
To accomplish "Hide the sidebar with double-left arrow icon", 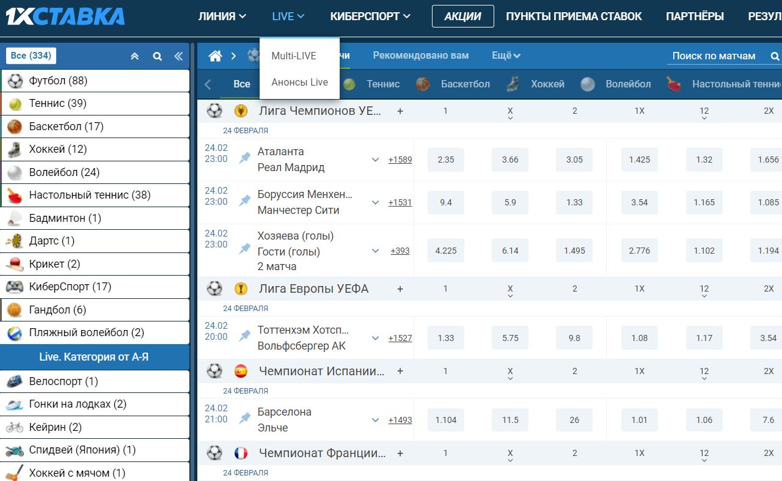I will pos(178,56).
